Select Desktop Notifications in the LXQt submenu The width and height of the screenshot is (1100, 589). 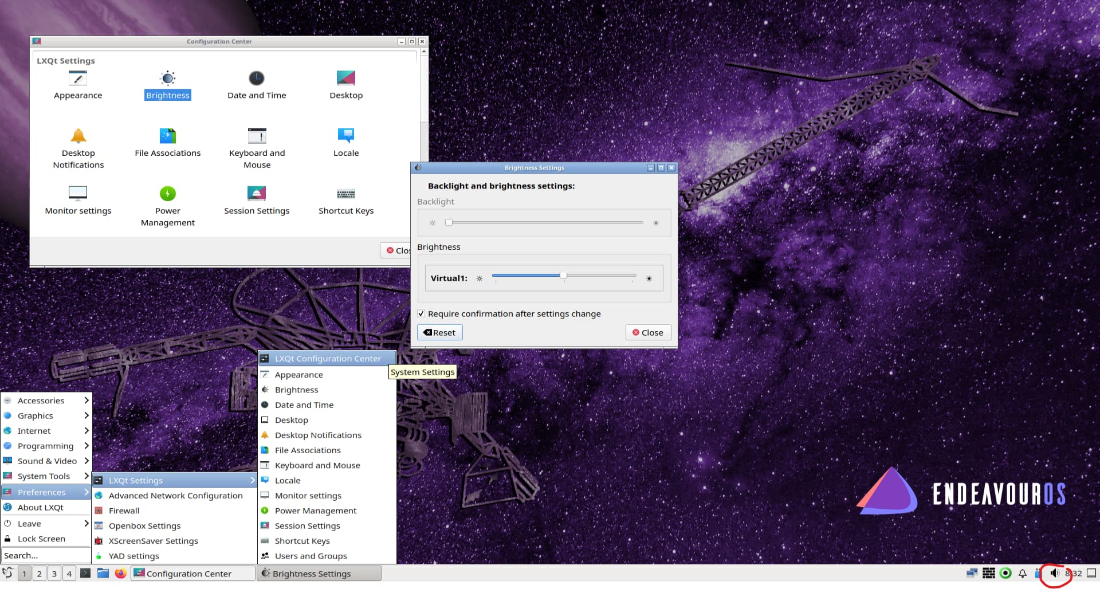click(327, 435)
